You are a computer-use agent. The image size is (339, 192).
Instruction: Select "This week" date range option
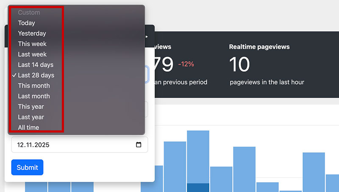click(x=32, y=44)
